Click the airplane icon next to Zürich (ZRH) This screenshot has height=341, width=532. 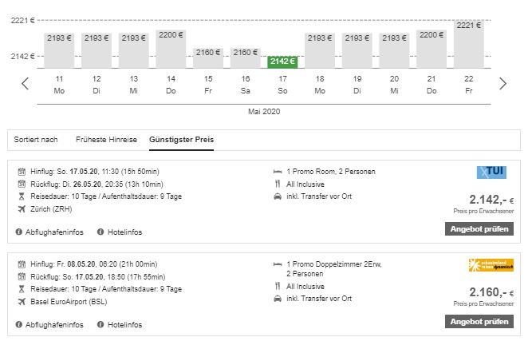[x=22, y=209]
